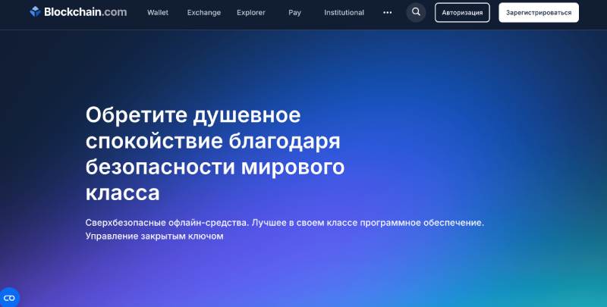Open the Exchange menu item
Screen dimensions: 607x307
(203, 12)
